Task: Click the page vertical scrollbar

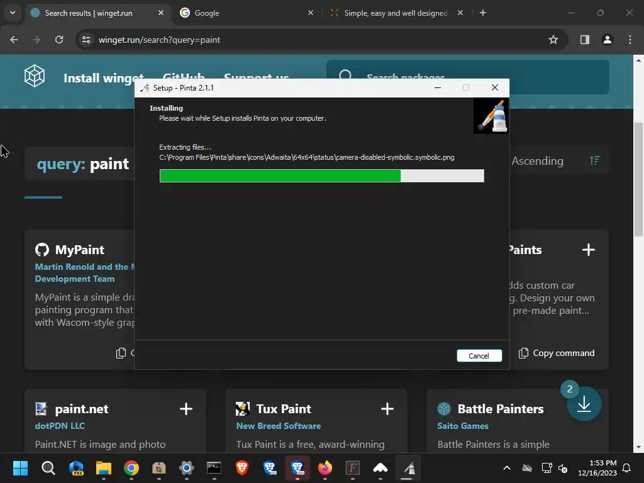Action: point(639,179)
